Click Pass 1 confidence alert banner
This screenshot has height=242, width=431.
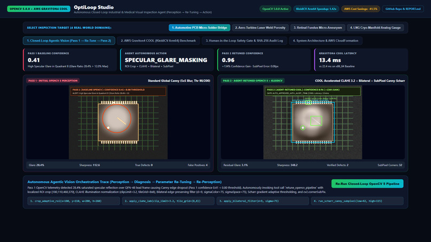point(118,91)
